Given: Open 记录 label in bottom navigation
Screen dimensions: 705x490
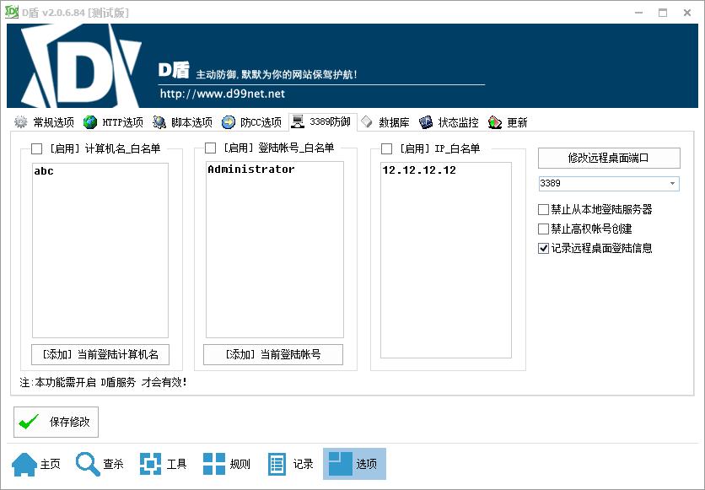Looking at the screenshot, I should [303, 464].
